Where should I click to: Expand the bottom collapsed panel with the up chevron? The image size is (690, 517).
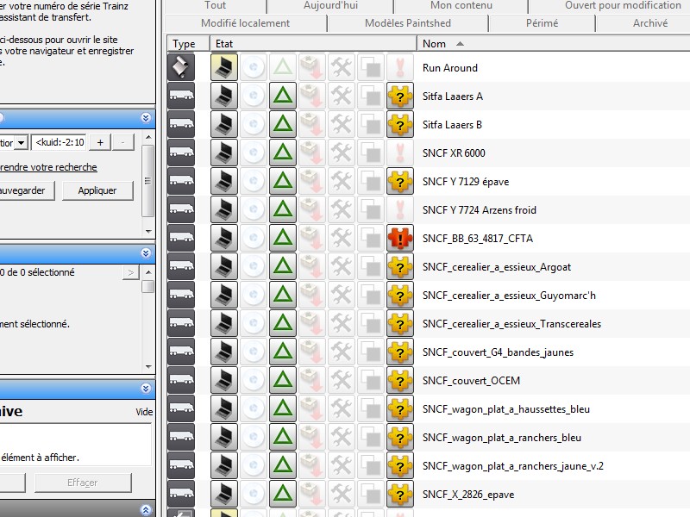(146, 510)
